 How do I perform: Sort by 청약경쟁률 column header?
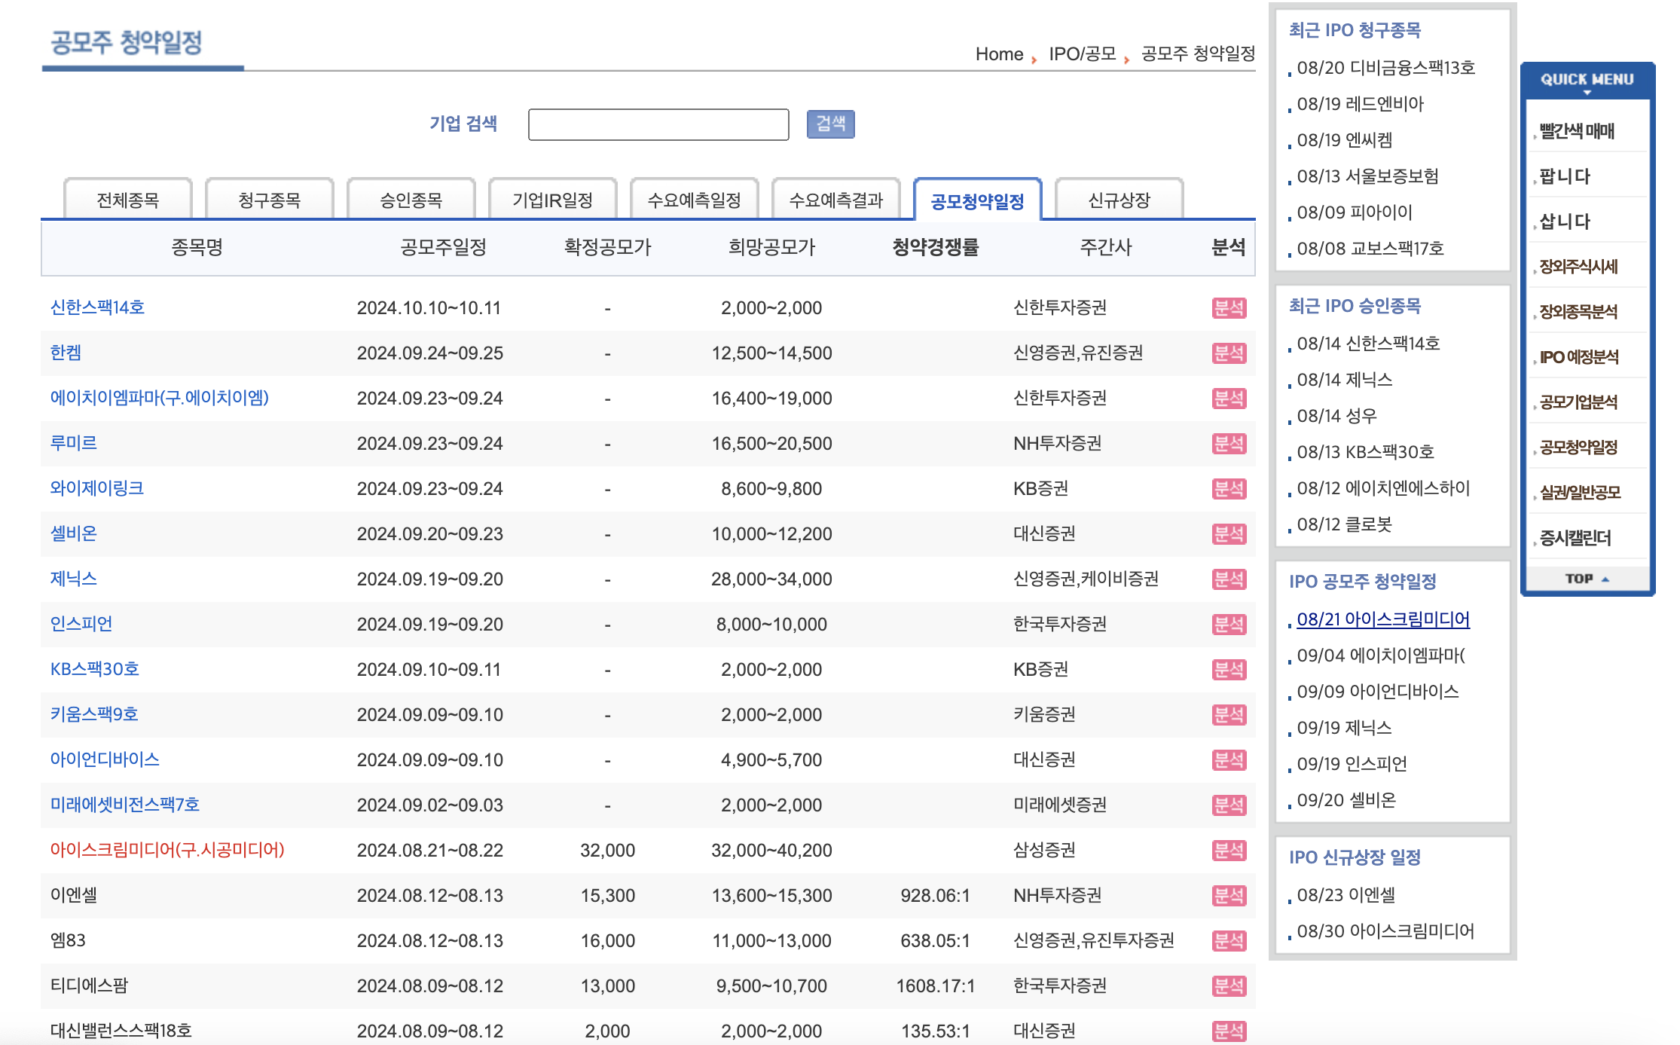935,247
